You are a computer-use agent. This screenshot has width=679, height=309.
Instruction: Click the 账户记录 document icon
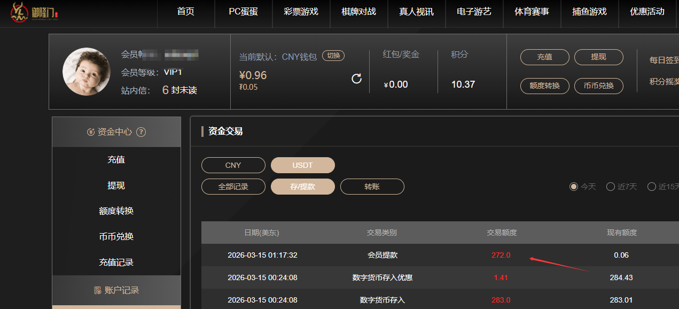pos(97,290)
